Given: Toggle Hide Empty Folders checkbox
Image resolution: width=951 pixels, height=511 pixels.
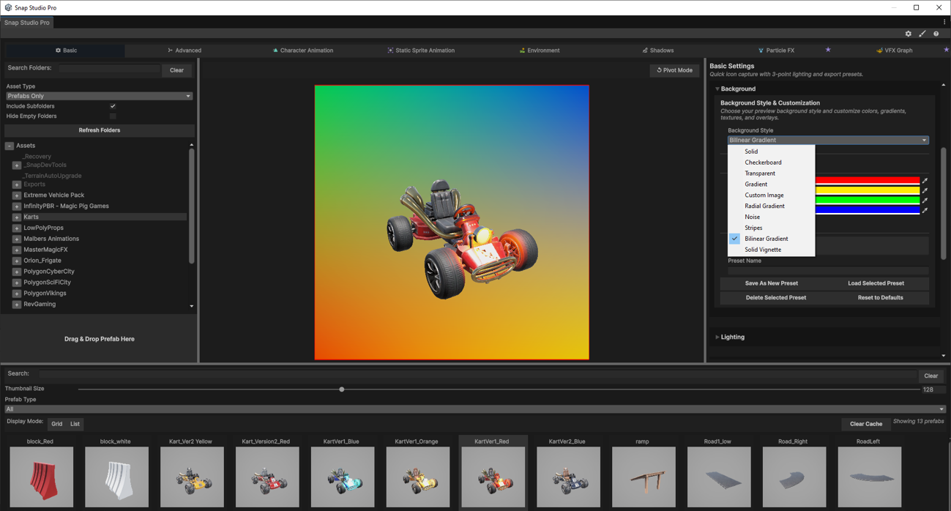Looking at the screenshot, I should coord(113,116).
